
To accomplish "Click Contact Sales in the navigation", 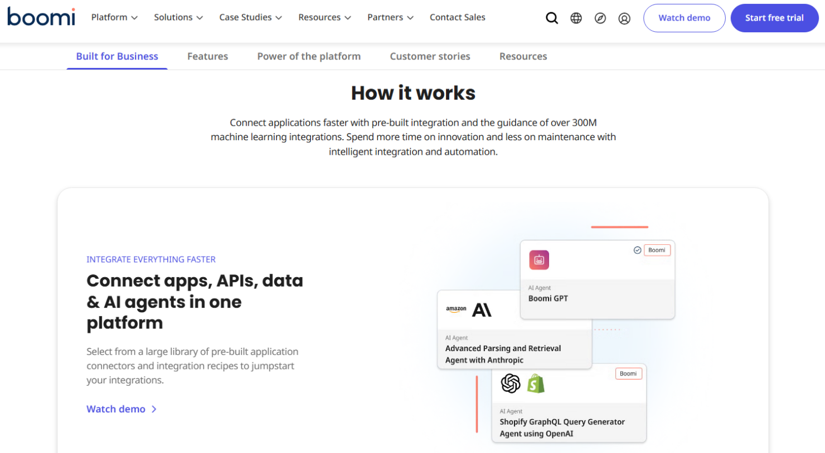I will 457,17.
